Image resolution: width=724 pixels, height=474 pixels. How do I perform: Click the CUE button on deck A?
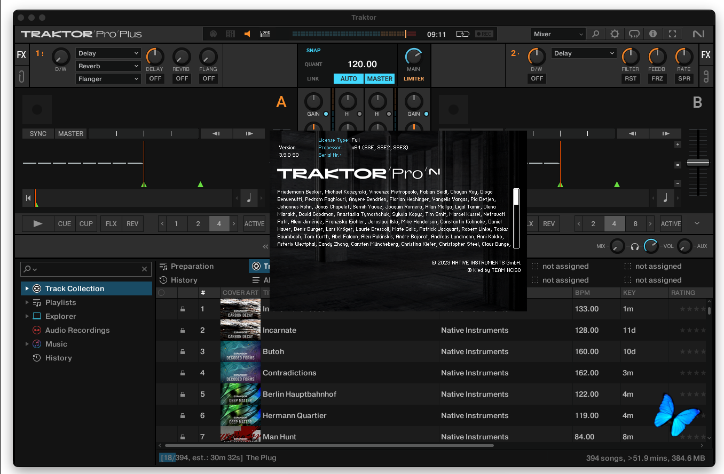[65, 224]
